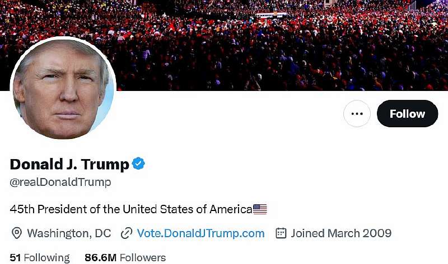Click the location pin icon

coord(16,233)
